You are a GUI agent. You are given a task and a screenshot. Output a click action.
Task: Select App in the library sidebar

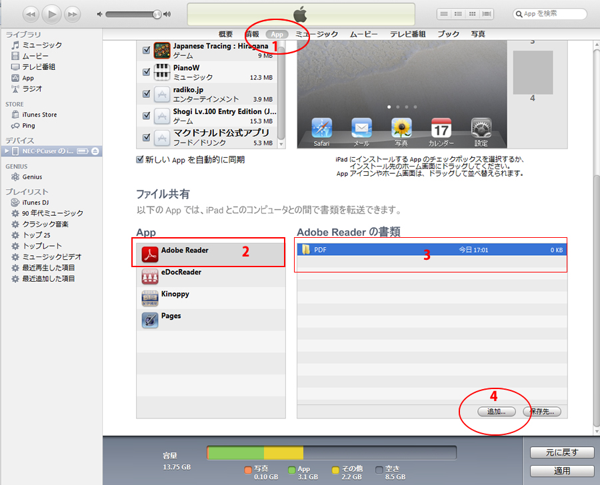(x=23, y=78)
